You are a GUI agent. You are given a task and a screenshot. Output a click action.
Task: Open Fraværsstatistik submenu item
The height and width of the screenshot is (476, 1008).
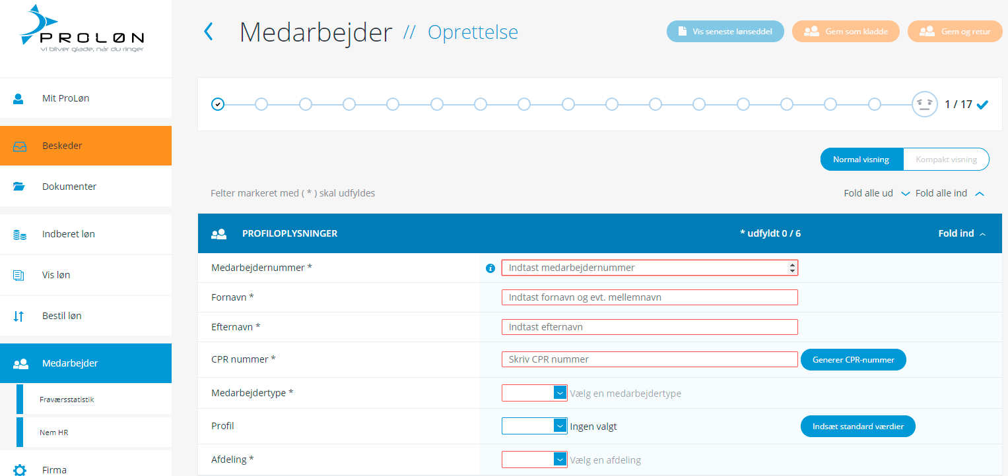(x=67, y=400)
